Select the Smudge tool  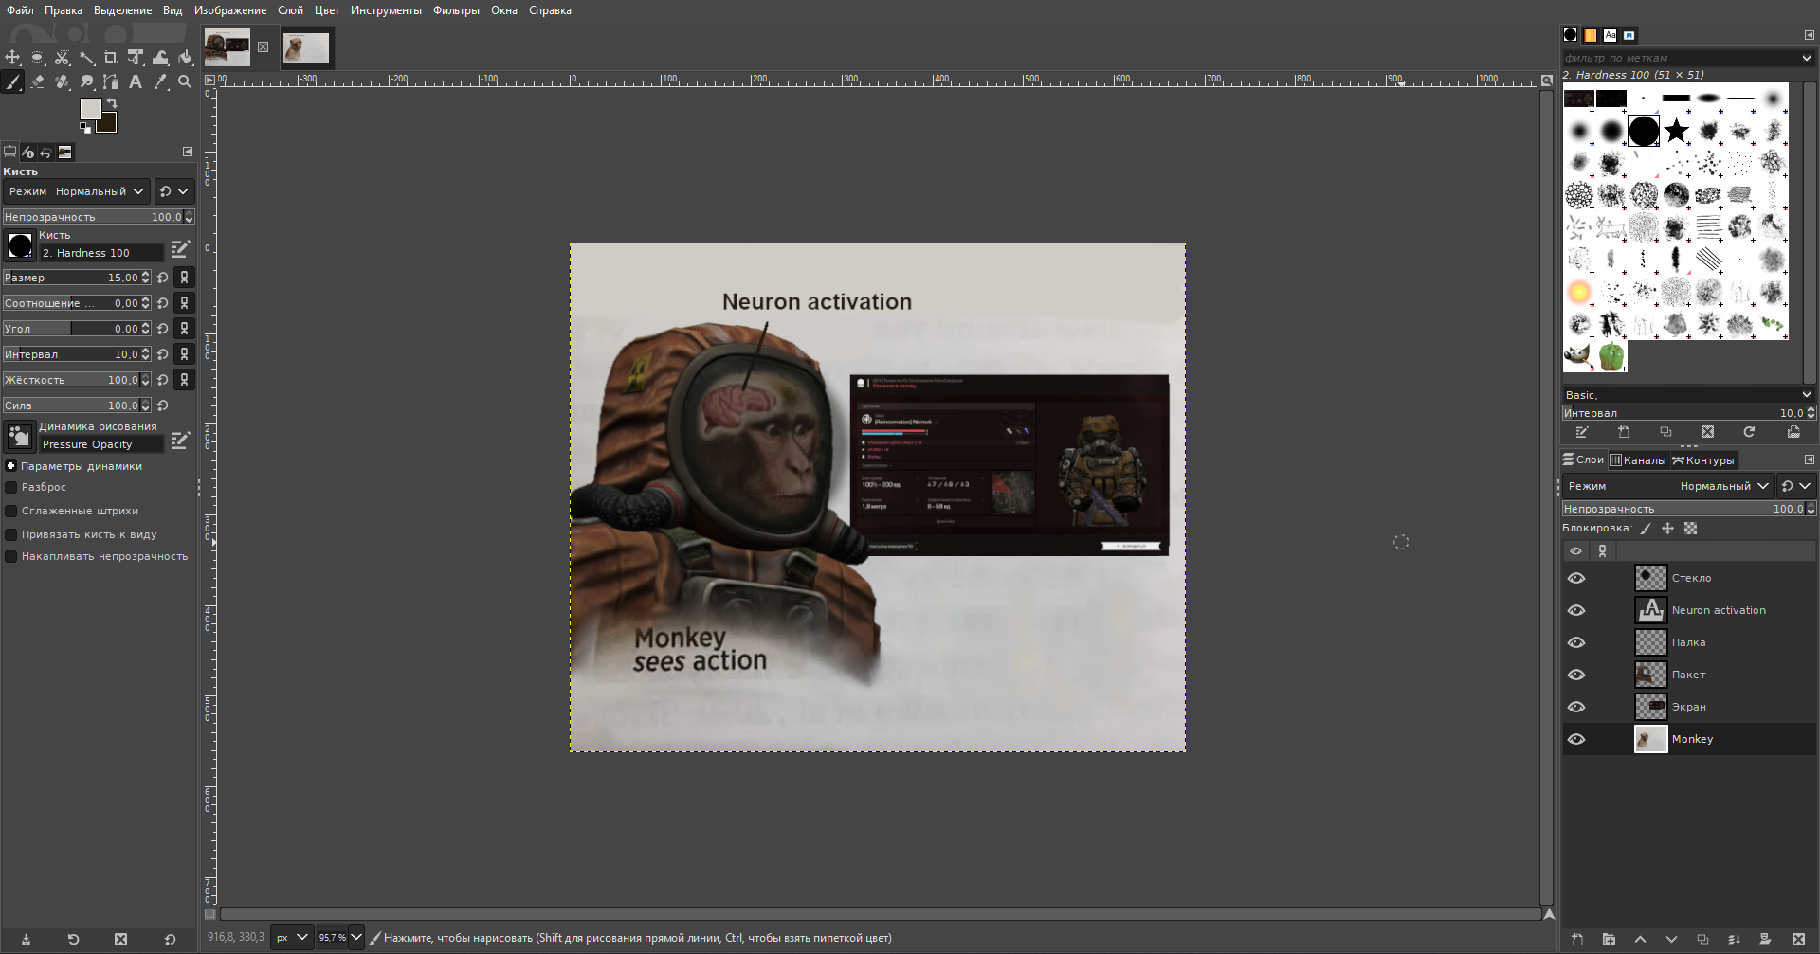coord(86,81)
